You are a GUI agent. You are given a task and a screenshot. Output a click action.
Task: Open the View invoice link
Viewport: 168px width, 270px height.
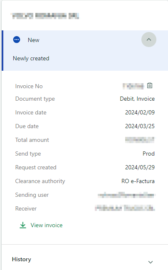pyautogui.click(x=47, y=225)
